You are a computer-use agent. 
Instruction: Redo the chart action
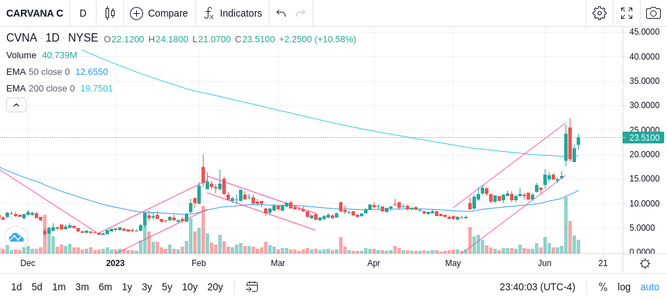click(x=301, y=13)
